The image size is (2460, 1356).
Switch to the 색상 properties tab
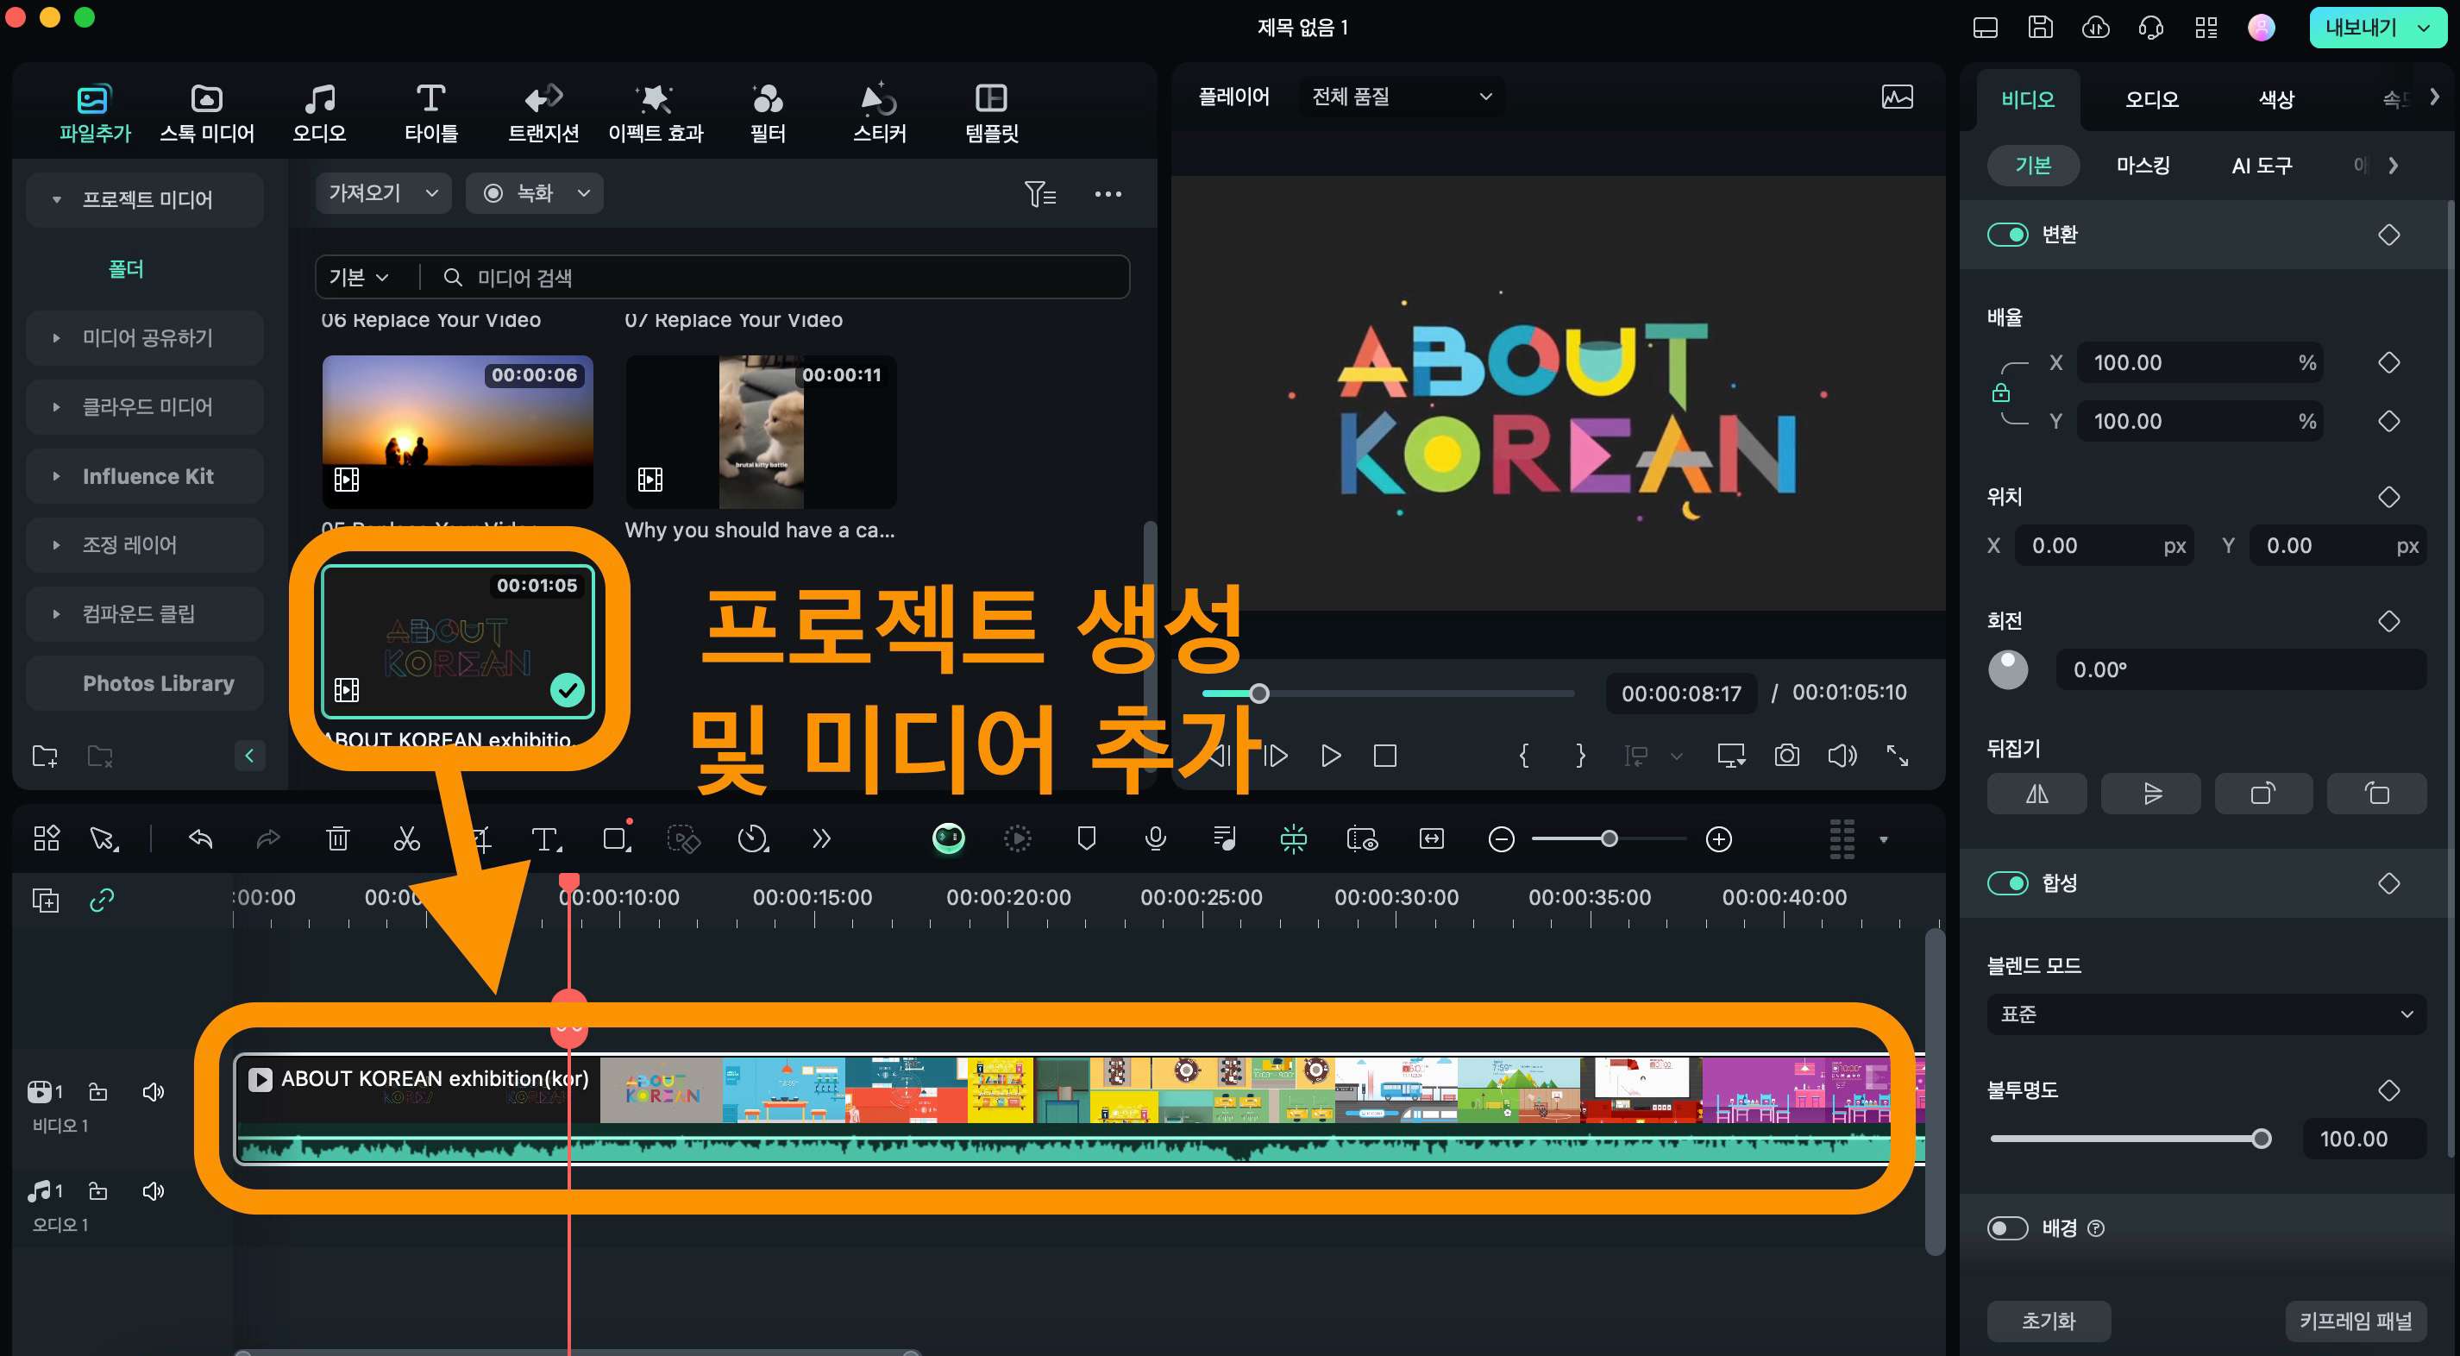coord(2275,99)
